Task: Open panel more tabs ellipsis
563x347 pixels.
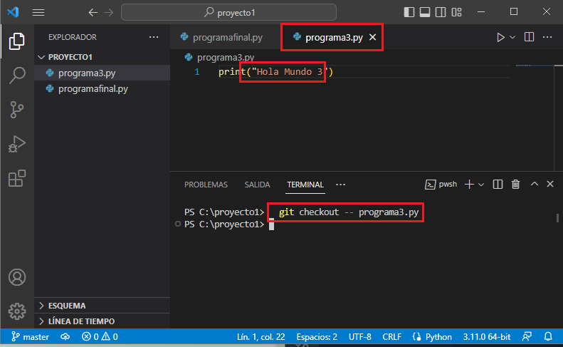Action: pyautogui.click(x=340, y=185)
